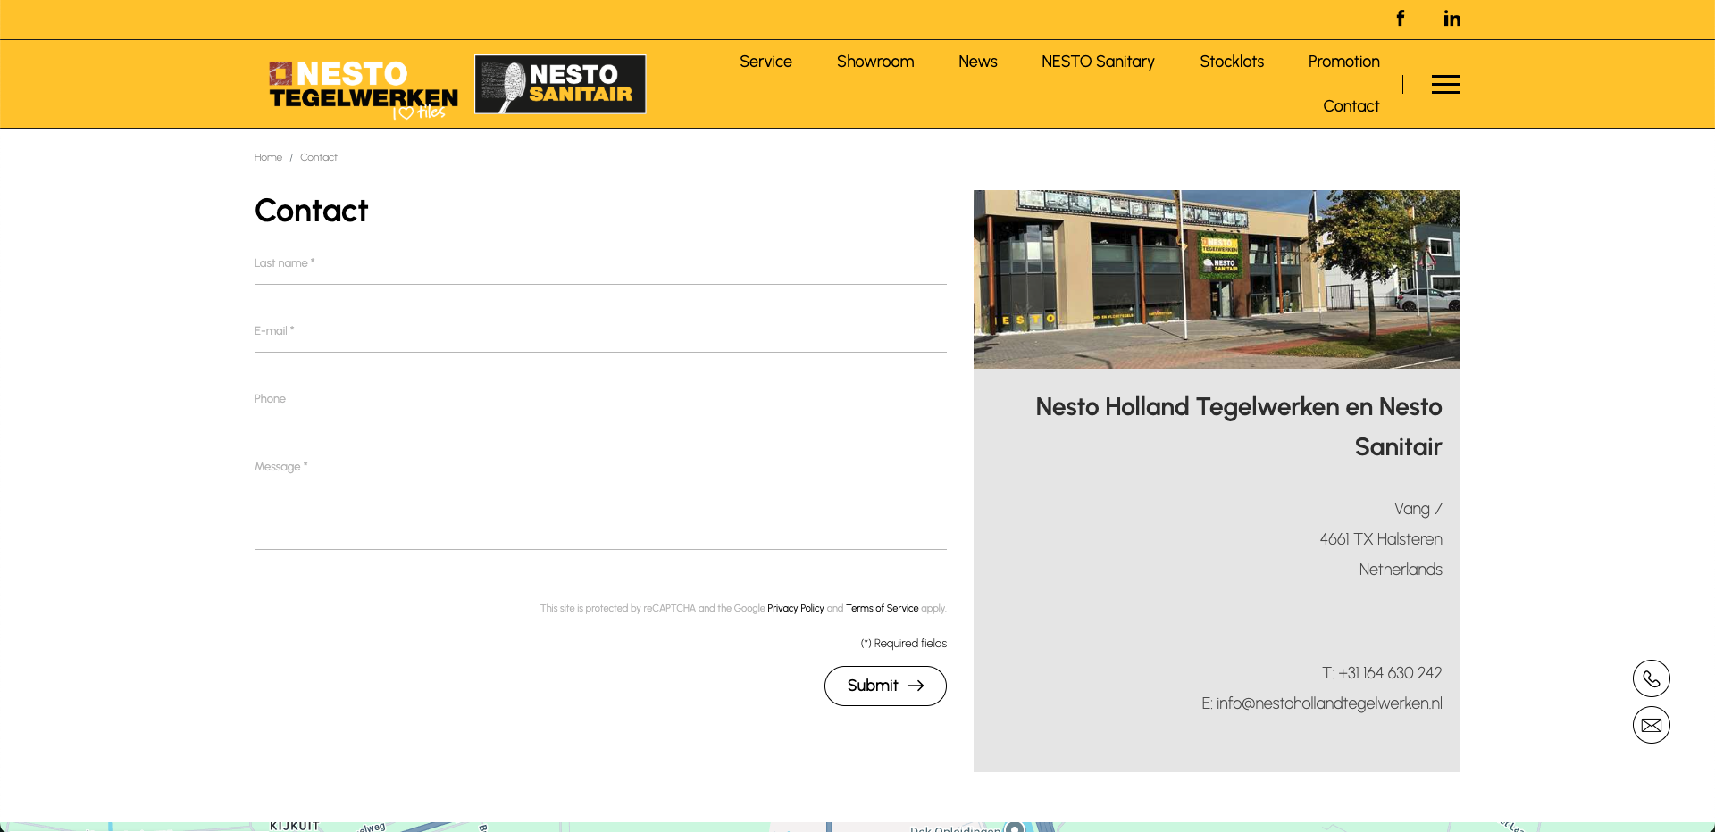Open the Stocklots page
The height and width of the screenshot is (832, 1715).
1231,62
